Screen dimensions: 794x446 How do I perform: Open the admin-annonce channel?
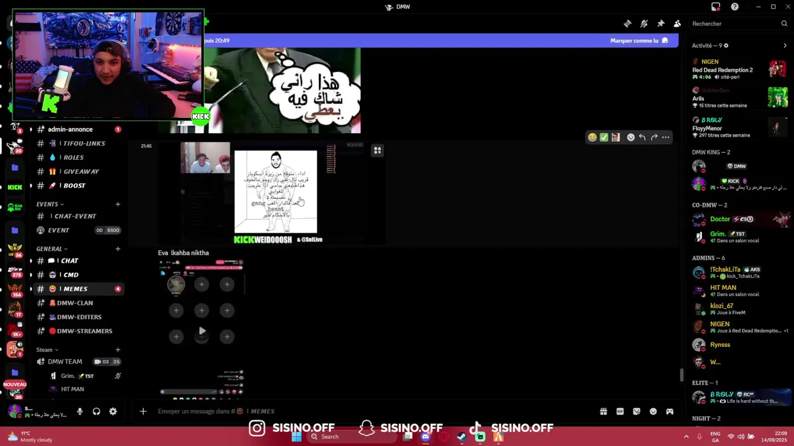(x=78, y=129)
